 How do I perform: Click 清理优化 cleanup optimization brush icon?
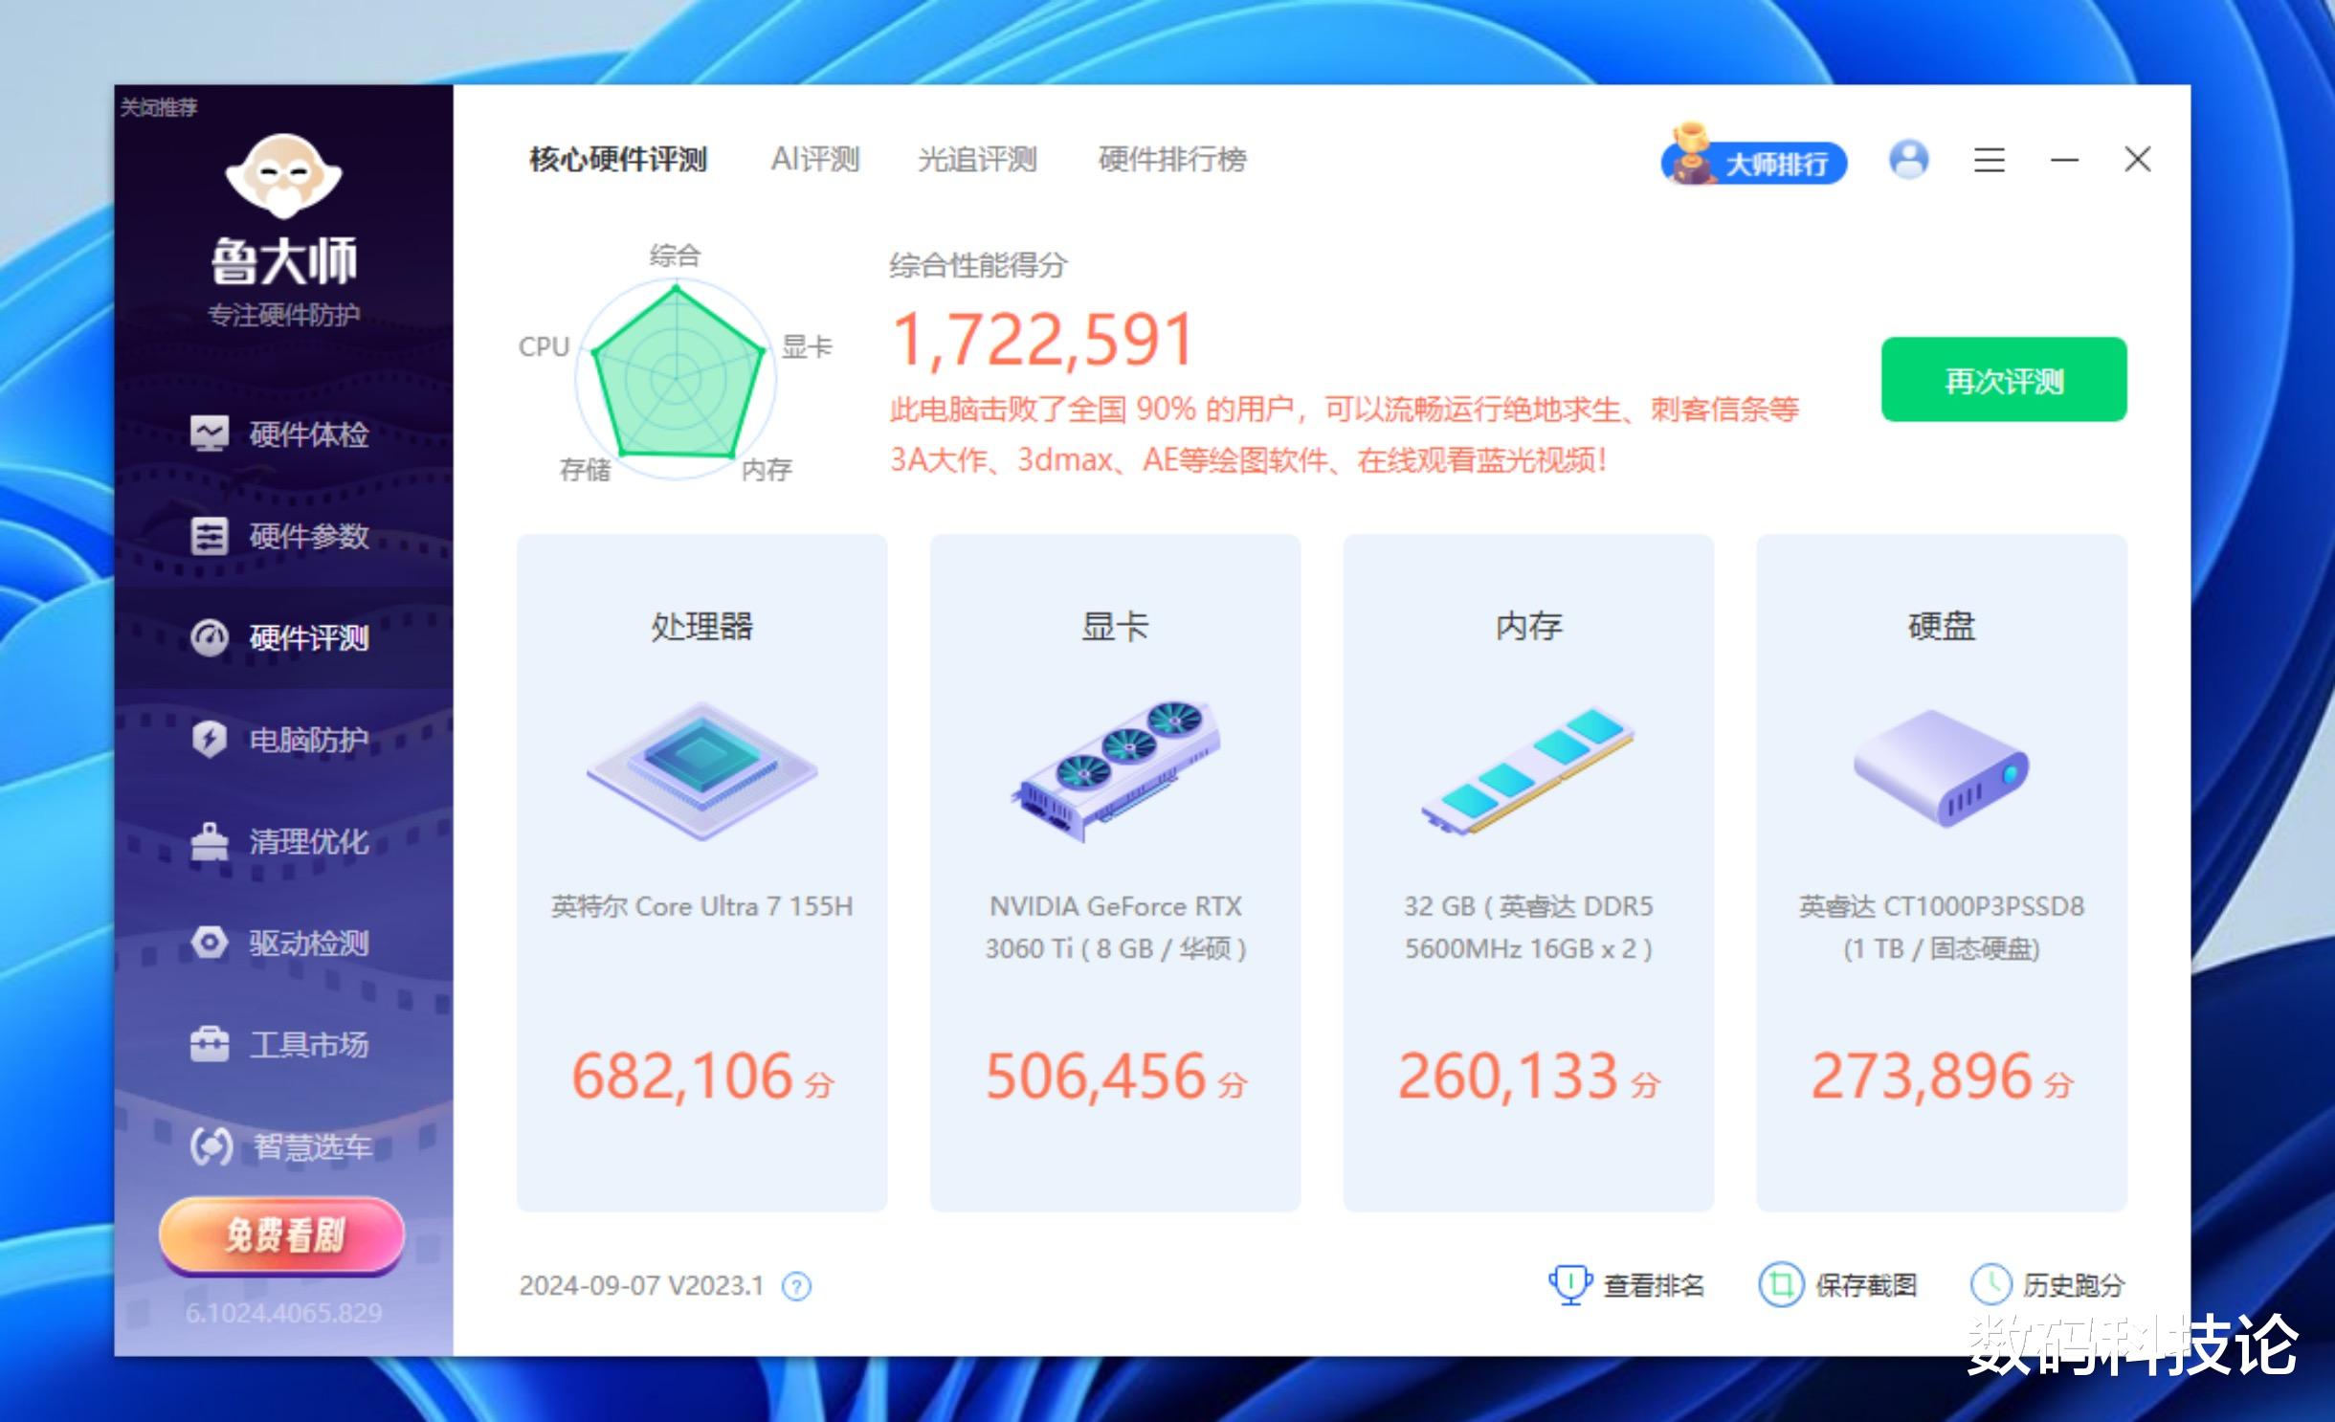[x=210, y=841]
